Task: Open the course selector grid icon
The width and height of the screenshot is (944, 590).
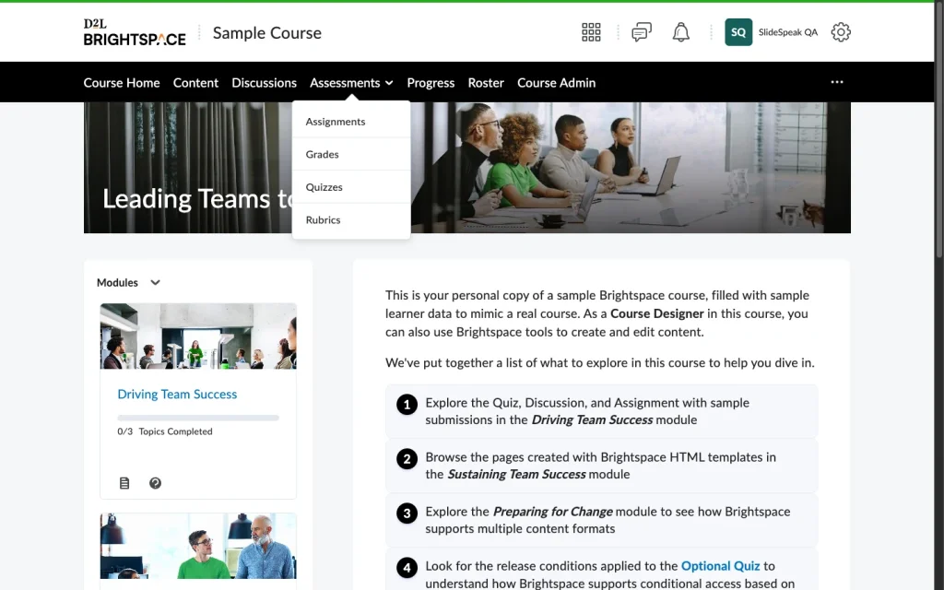Action: [591, 32]
